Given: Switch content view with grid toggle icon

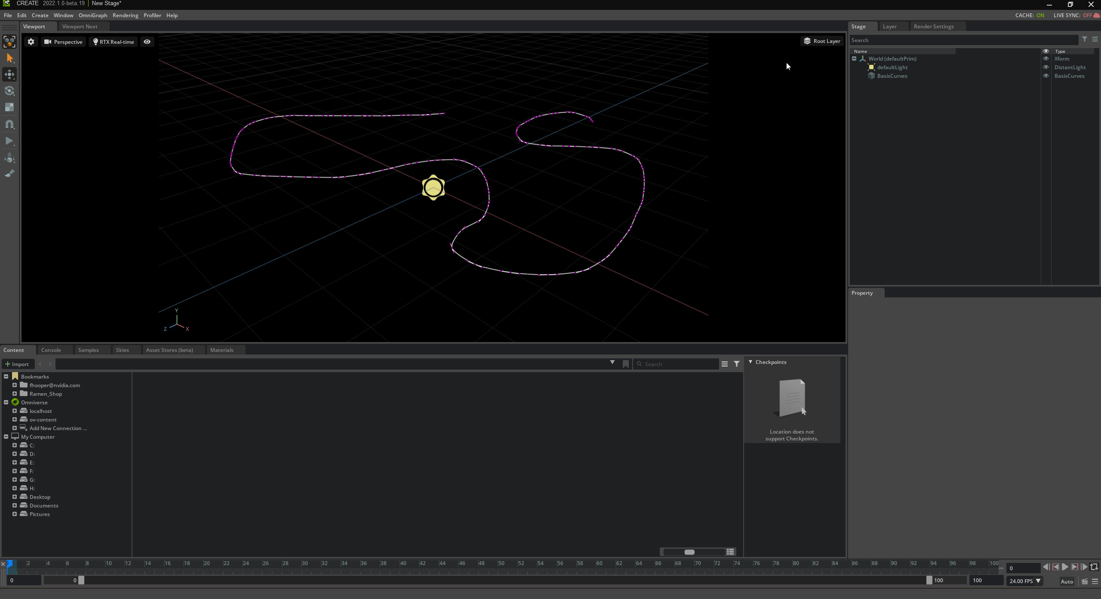Looking at the screenshot, I should coord(730,552).
